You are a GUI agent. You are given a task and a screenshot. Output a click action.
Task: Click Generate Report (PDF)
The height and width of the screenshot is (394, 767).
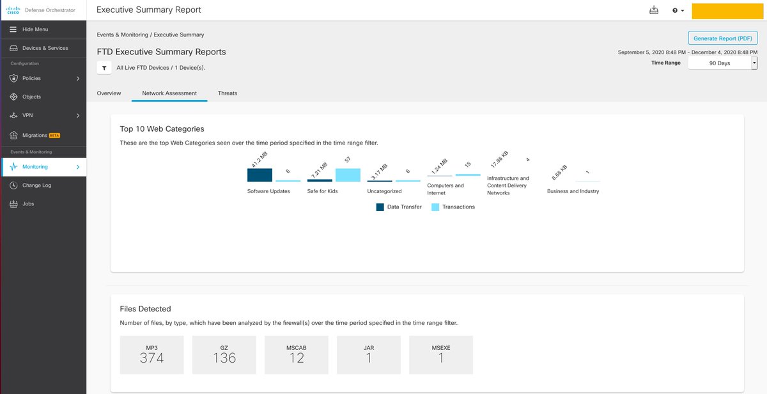coord(722,38)
